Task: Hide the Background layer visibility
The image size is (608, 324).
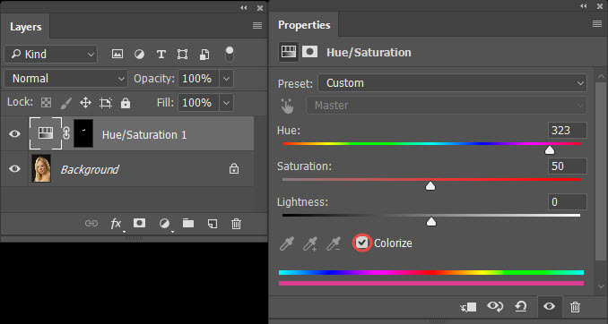Action: point(14,169)
